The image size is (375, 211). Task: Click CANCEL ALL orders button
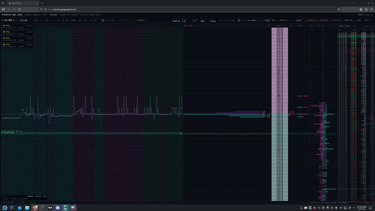pos(313,20)
